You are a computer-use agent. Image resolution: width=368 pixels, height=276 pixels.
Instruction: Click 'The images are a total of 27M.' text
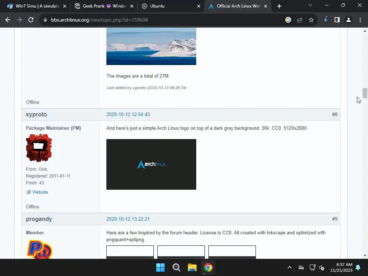138,76
